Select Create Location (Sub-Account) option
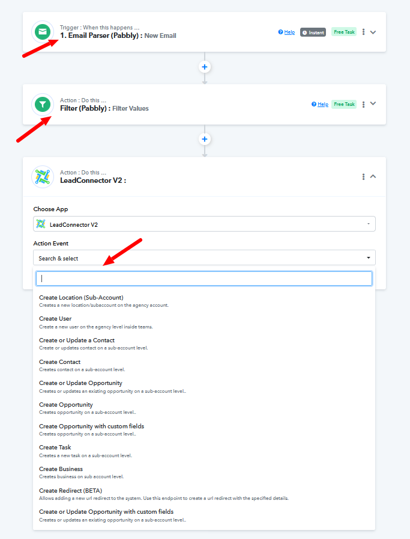Screen dimensions: 410x539 [204, 301]
